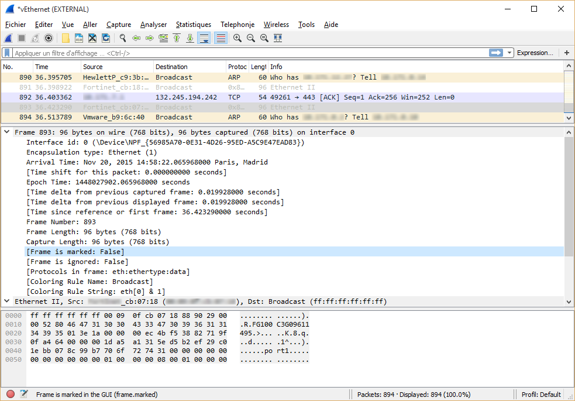
Task: Select packet 891 Fortinet Ethernet II row
Action: click(x=283, y=87)
